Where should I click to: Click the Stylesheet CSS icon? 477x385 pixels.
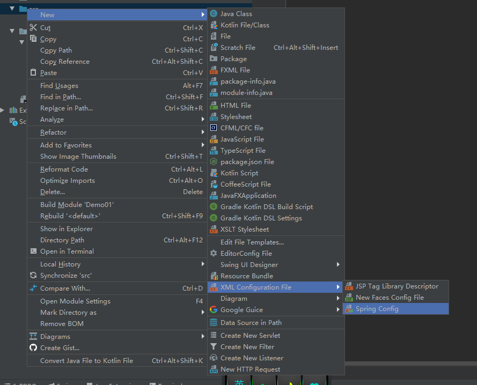[214, 116]
